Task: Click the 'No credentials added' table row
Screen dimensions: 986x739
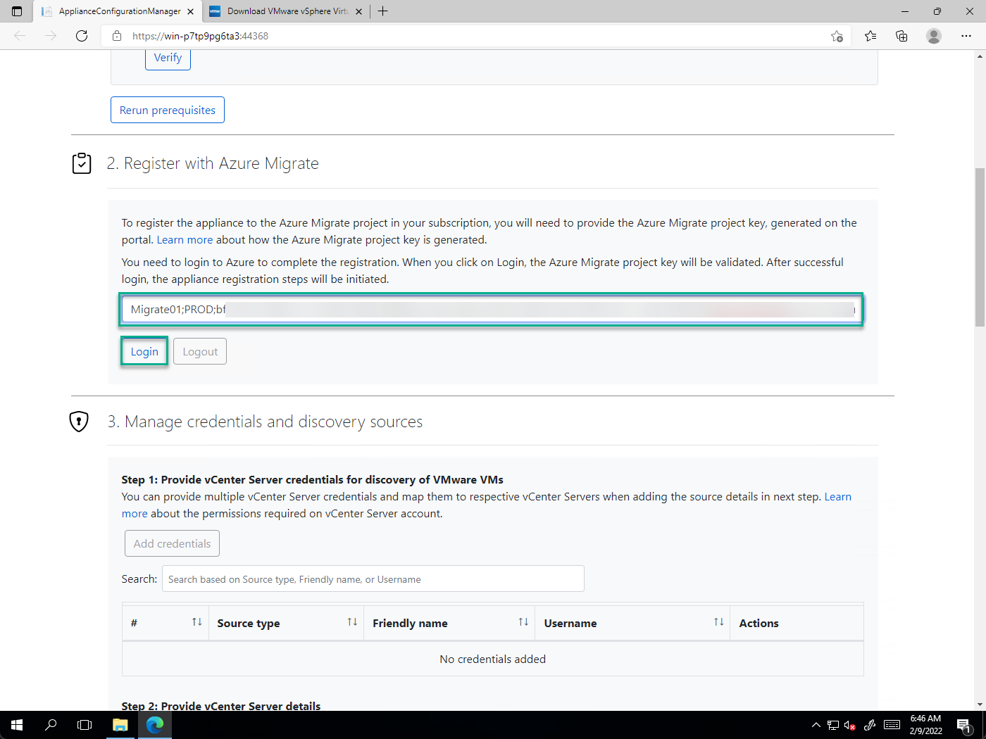Action: (x=493, y=659)
